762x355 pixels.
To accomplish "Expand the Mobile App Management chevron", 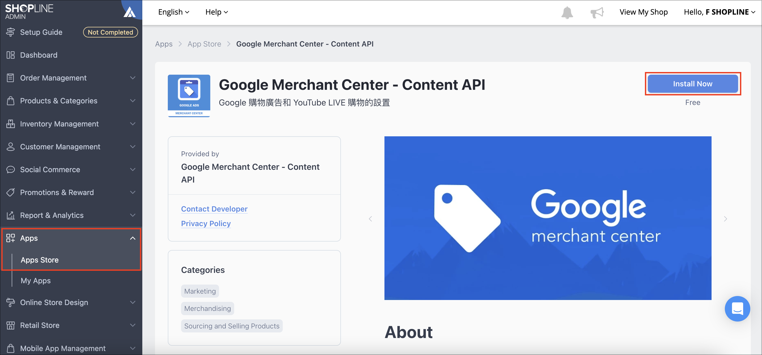I will tap(132, 348).
